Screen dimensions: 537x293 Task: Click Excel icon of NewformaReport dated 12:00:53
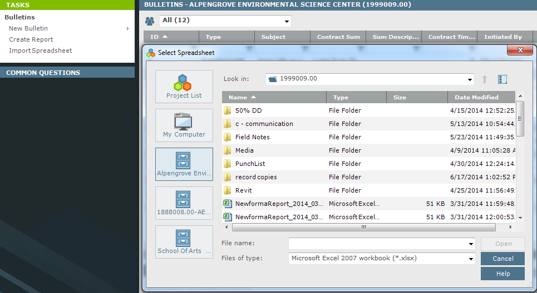coord(228,217)
